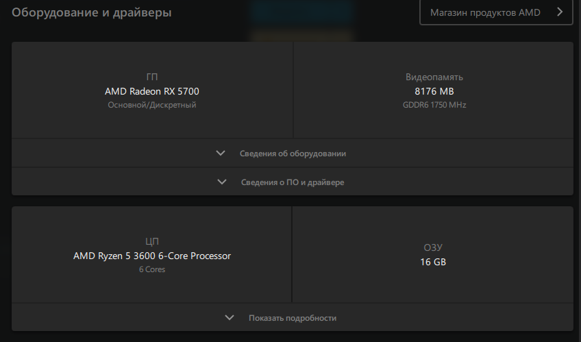This screenshot has width=581, height=342.
Task: Expand Сведения об оборудовании section
Action: [293, 153]
